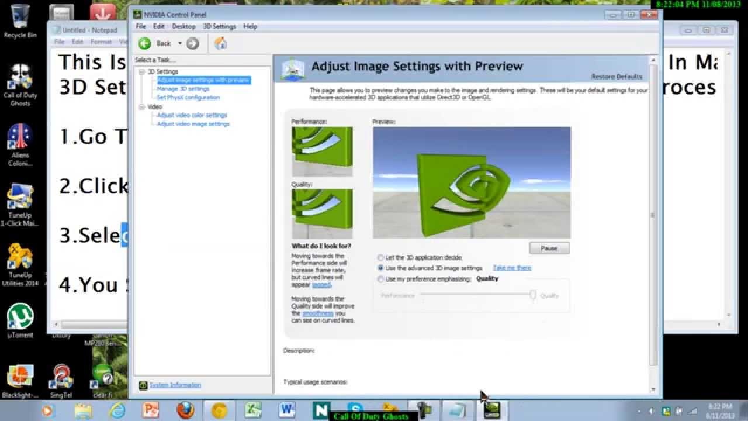Collapse the 3D Settings tree node

tap(141, 71)
